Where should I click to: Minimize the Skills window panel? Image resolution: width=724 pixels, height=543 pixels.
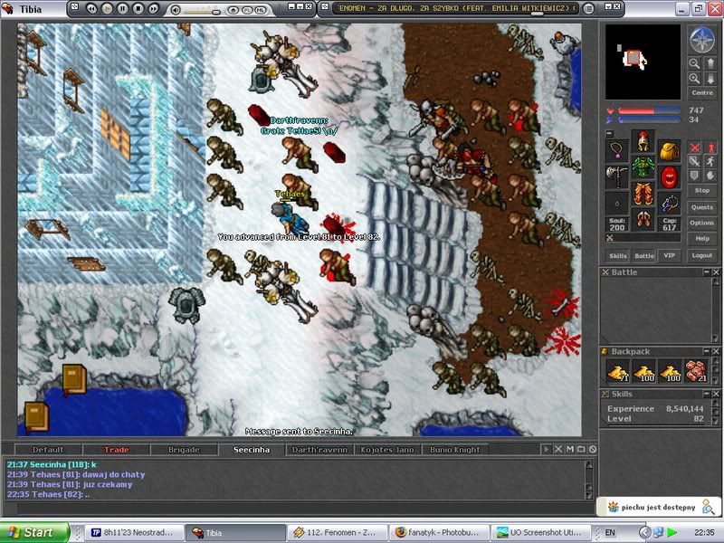pos(707,394)
